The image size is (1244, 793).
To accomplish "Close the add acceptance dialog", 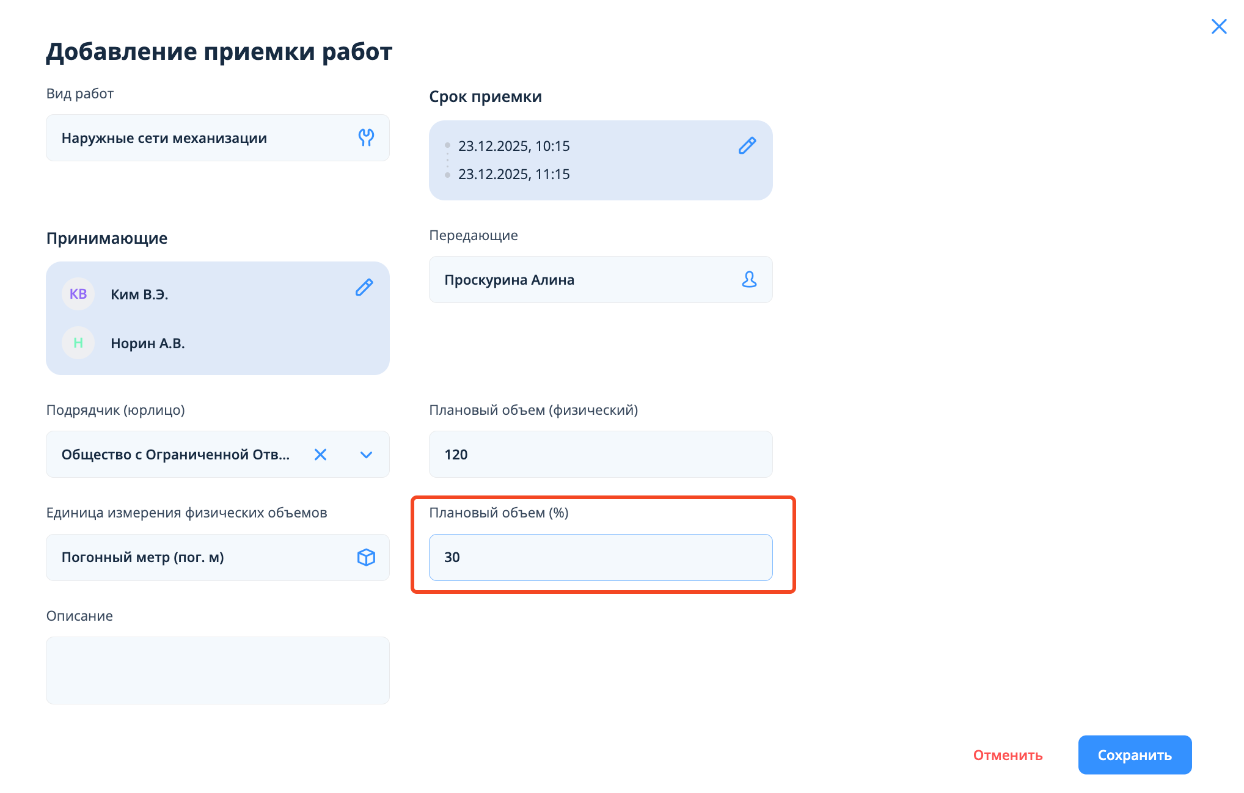I will coord(1218,26).
